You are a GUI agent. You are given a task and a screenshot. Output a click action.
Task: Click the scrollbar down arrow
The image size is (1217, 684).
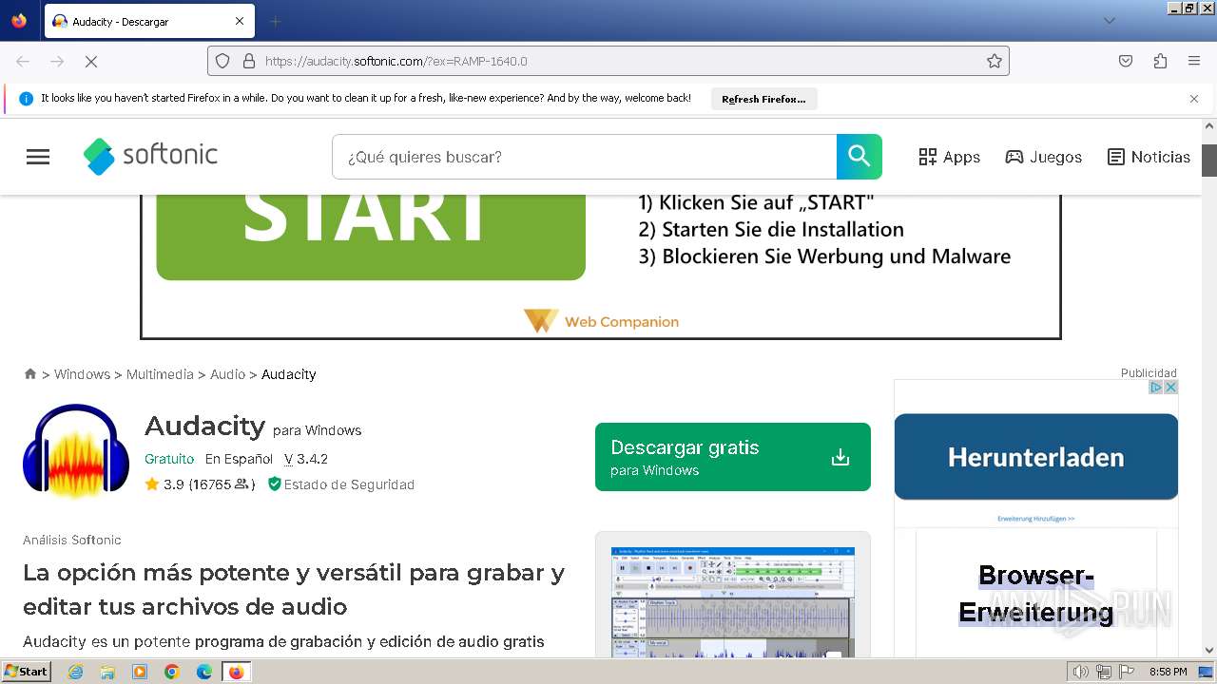[1209, 651]
